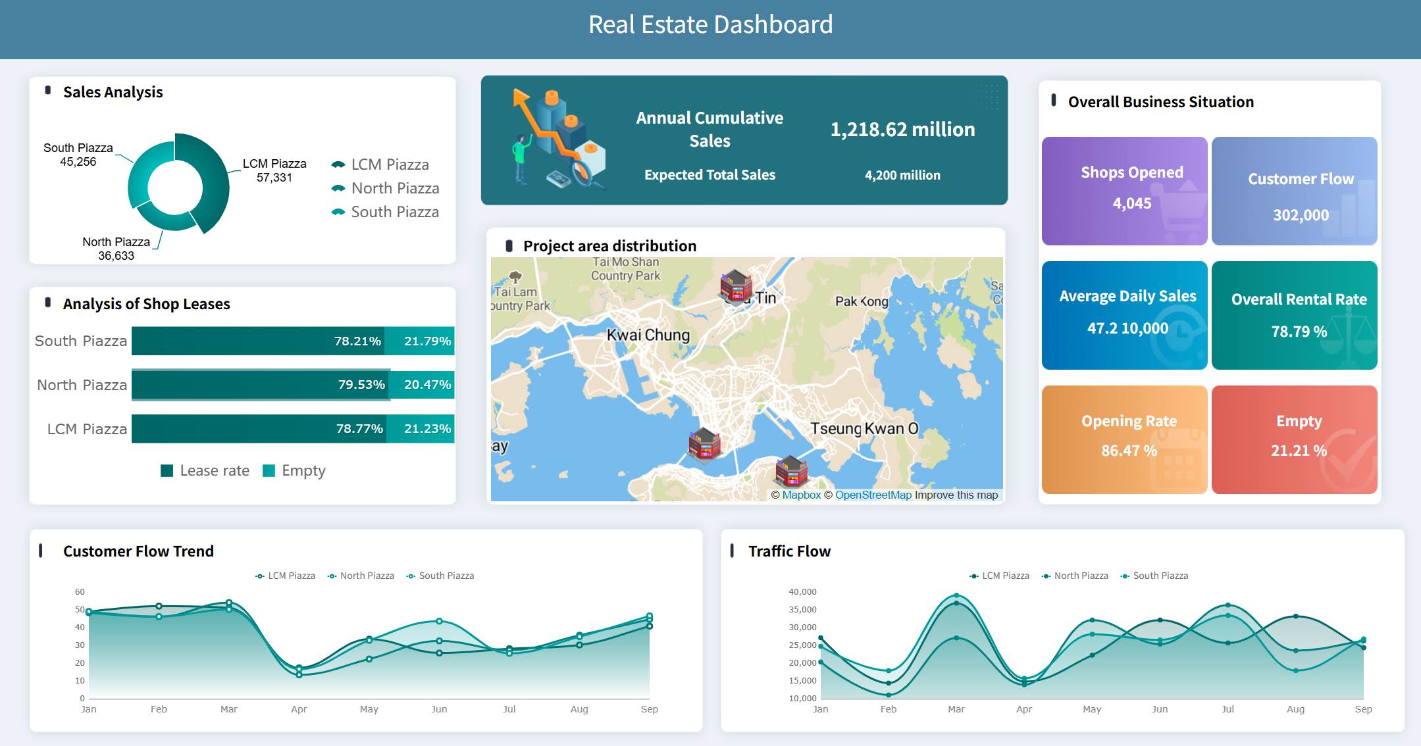The width and height of the screenshot is (1421, 746).
Task: Click the shop marker near Tin on map
Action: [x=735, y=287]
